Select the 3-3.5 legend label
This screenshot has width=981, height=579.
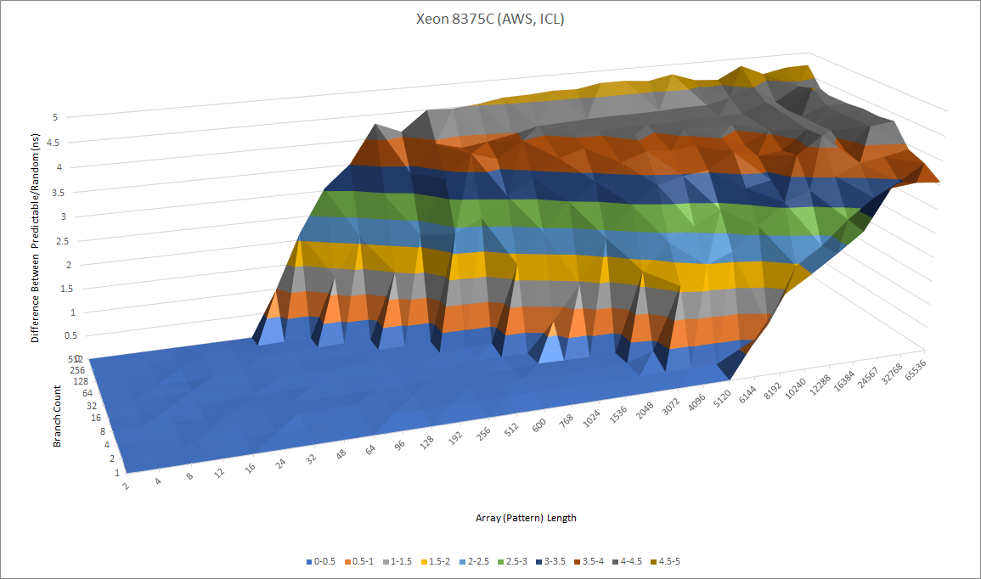[555, 561]
